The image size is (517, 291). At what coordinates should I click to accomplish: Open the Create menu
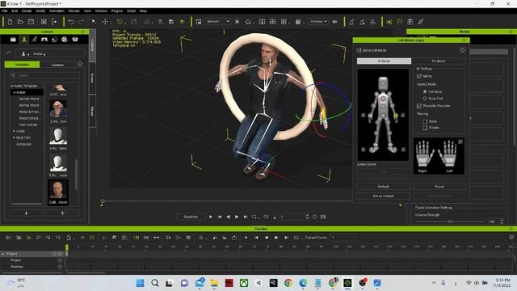pos(27,11)
